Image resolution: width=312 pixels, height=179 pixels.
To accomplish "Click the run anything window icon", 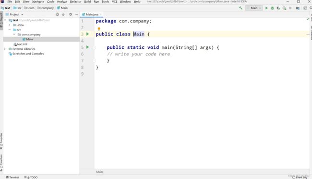I will tap(305, 8).
